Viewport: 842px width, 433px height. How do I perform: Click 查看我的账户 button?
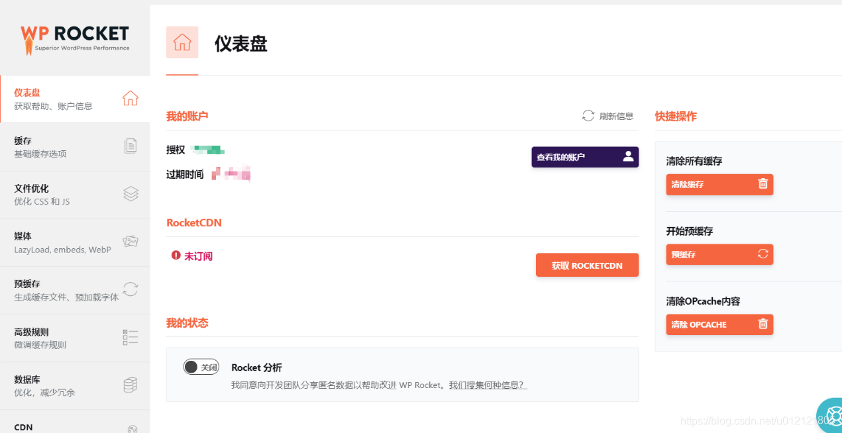585,157
